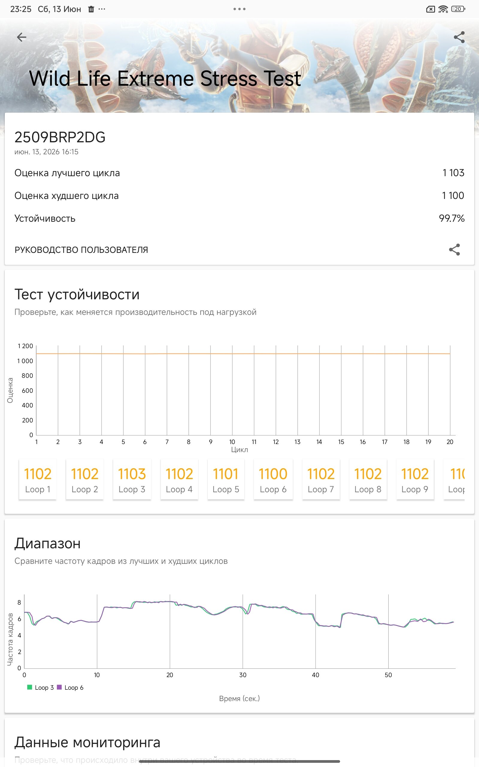Tap the Оценка лучшего цикла row
The height and width of the screenshot is (767, 479).
pyautogui.click(x=239, y=173)
